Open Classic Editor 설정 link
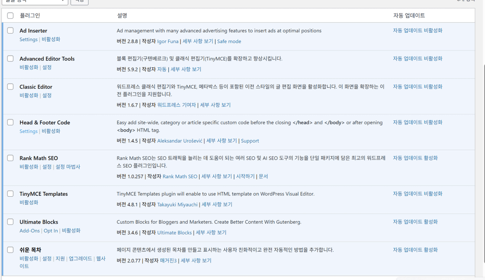Image resolution: width=485 pixels, height=280 pixels. click(47, 96)
